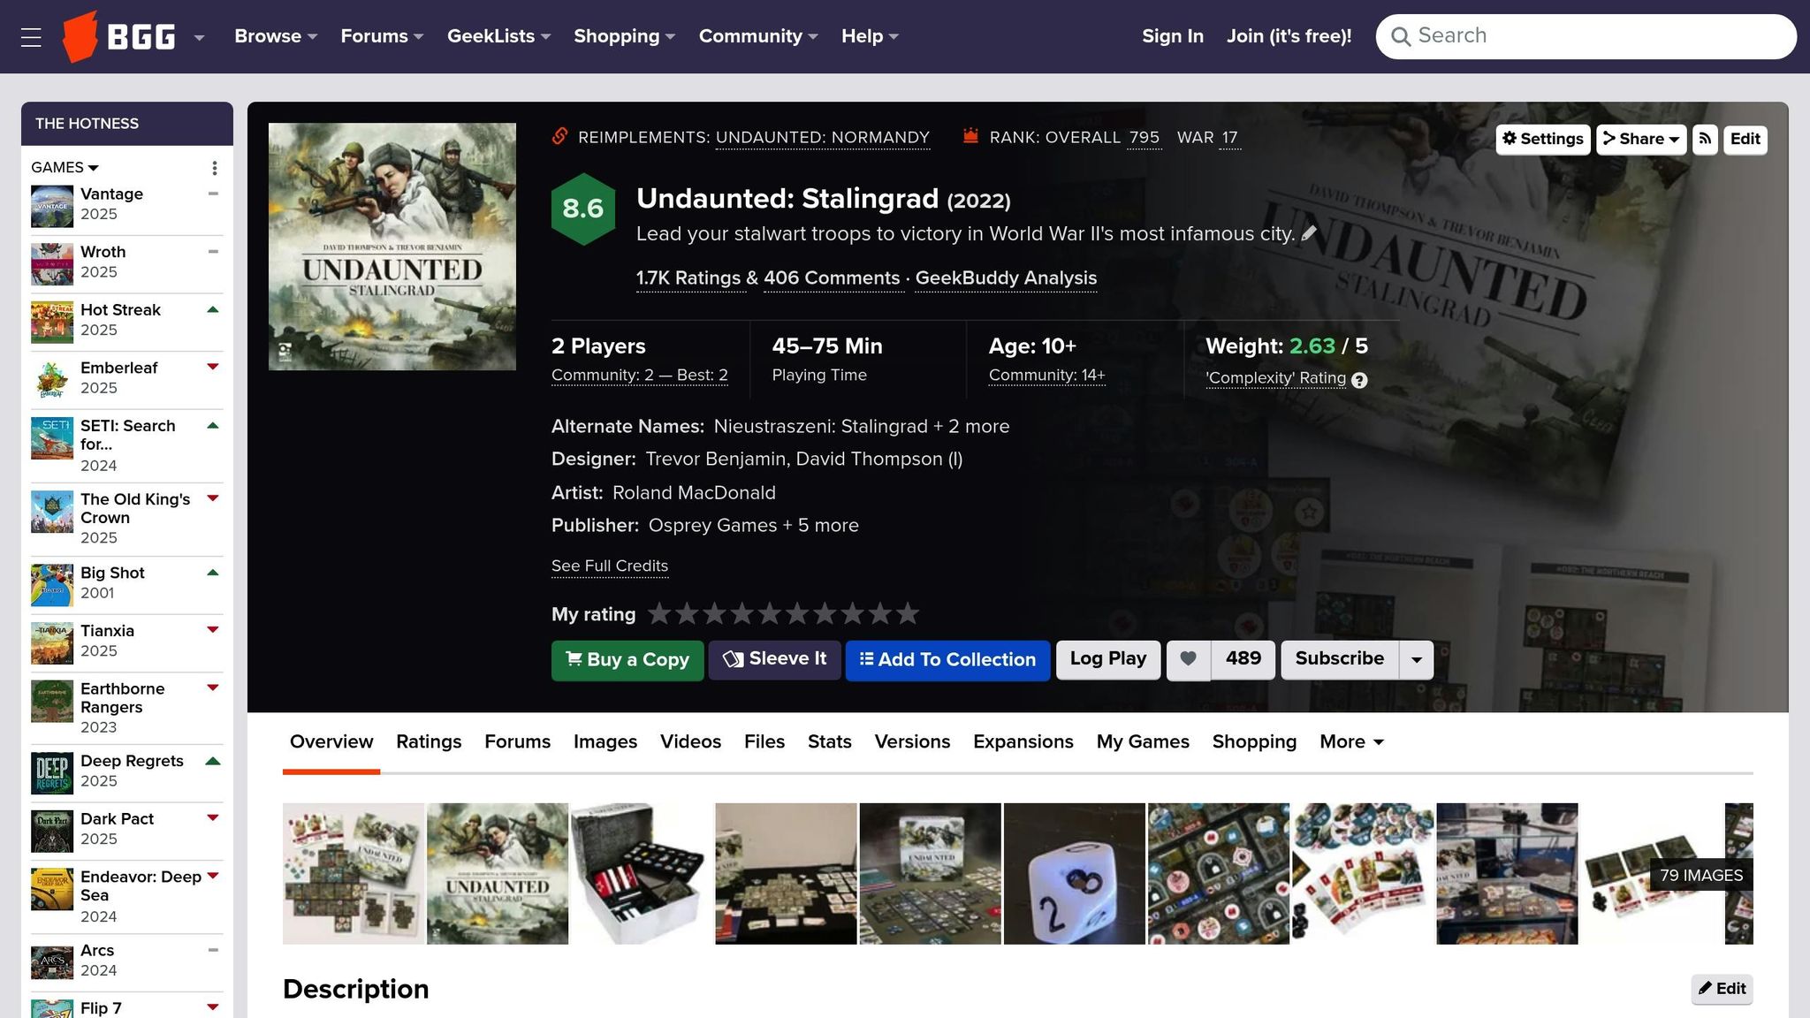Click the RSS feed icon
The image size is (1810, 1018).
click(1705, 139)
